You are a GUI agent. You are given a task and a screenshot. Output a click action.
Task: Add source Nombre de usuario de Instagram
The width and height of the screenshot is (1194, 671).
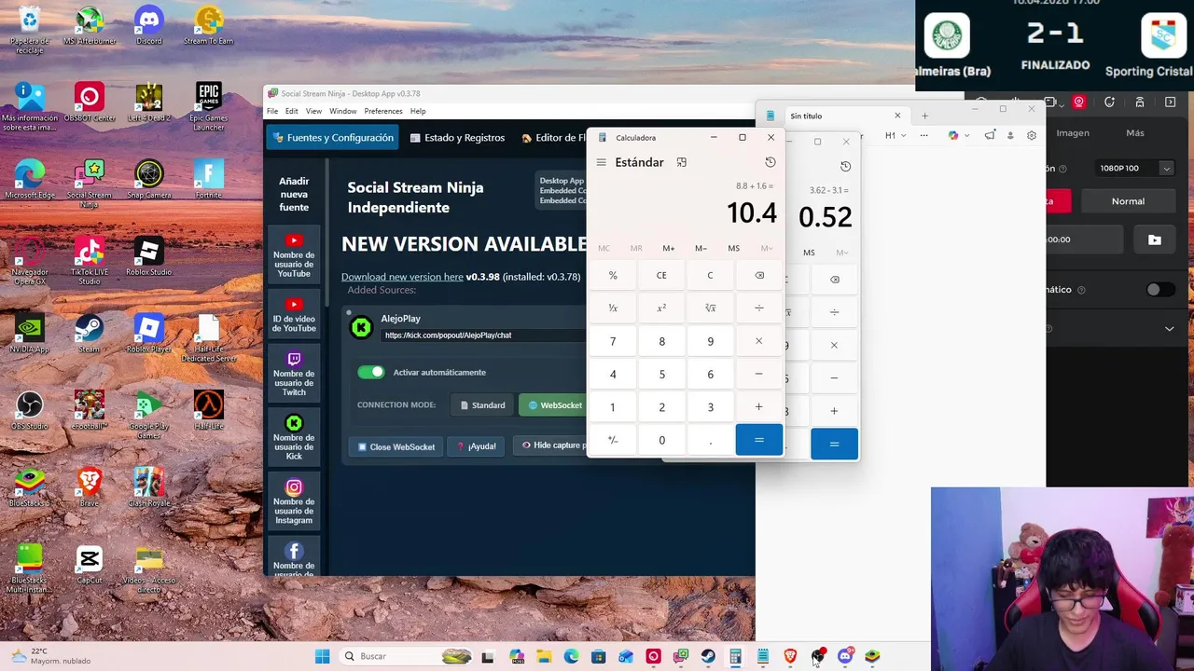[x=294, y=500]
